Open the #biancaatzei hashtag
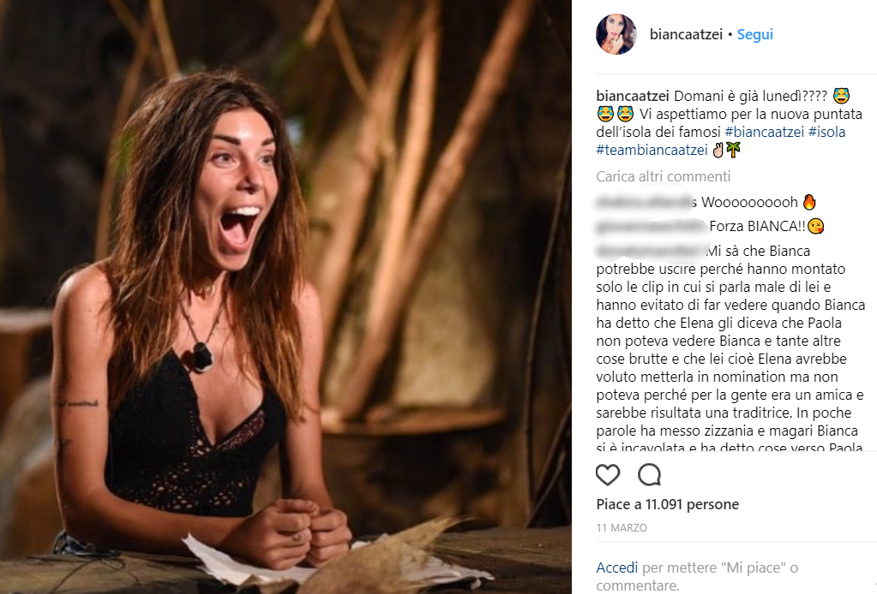 pos(766,133)
